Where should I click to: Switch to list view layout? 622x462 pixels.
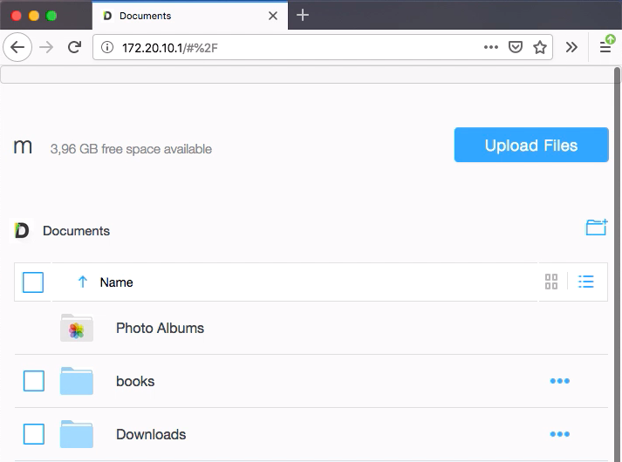(x=586, y=282)
